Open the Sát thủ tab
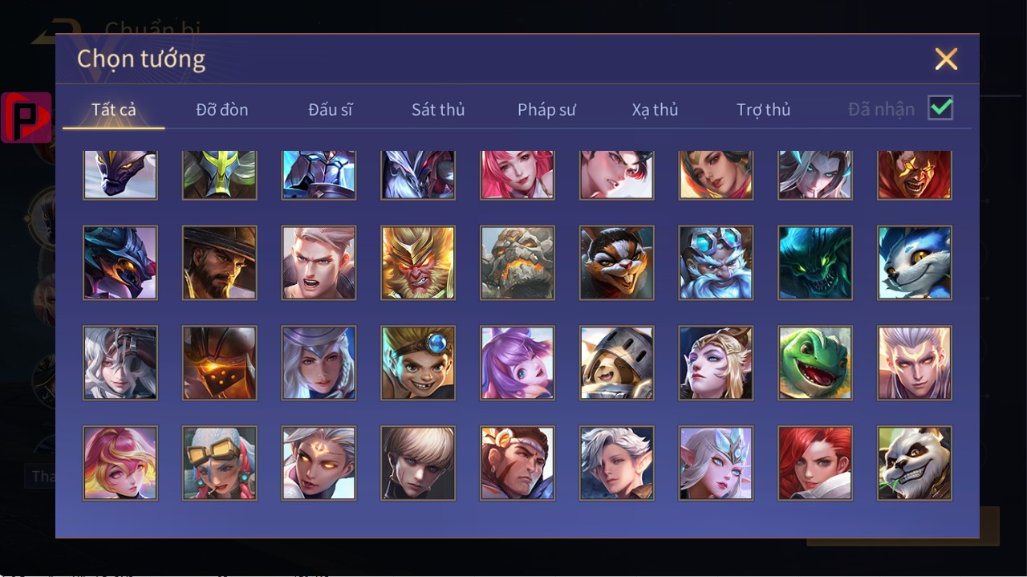 [x=438, y=109]
